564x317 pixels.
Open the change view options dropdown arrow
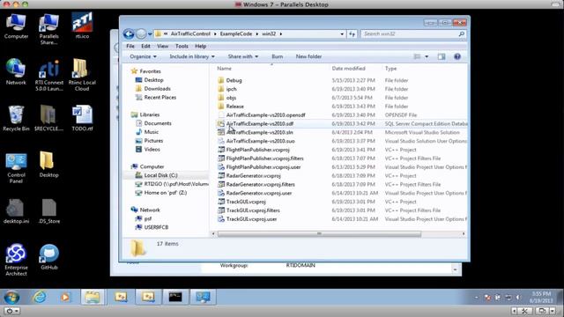tap(427, 56)
